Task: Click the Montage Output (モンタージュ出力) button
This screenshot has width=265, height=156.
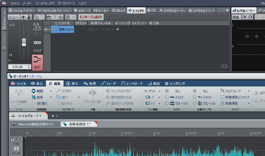Action: 91,17
